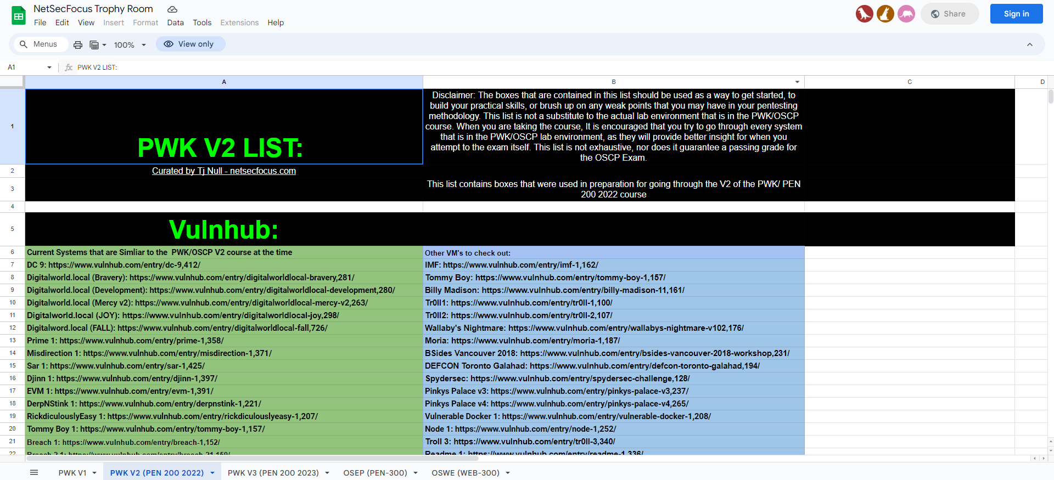Open PWK V1 sheet tab dropdown arrow
1054x480 pixels.
pyautogui.click(x=94, y=473)
